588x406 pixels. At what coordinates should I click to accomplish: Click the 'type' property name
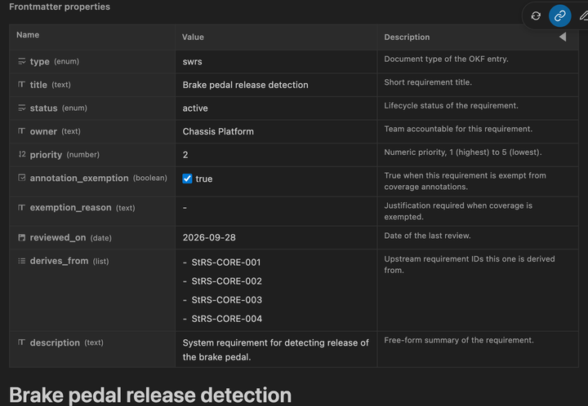tap(39, 61)
